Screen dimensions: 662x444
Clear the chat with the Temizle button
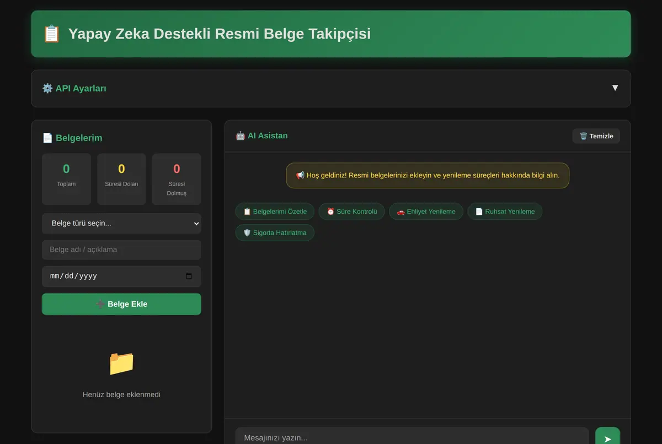pyautogui.click(x=596, y=136)
